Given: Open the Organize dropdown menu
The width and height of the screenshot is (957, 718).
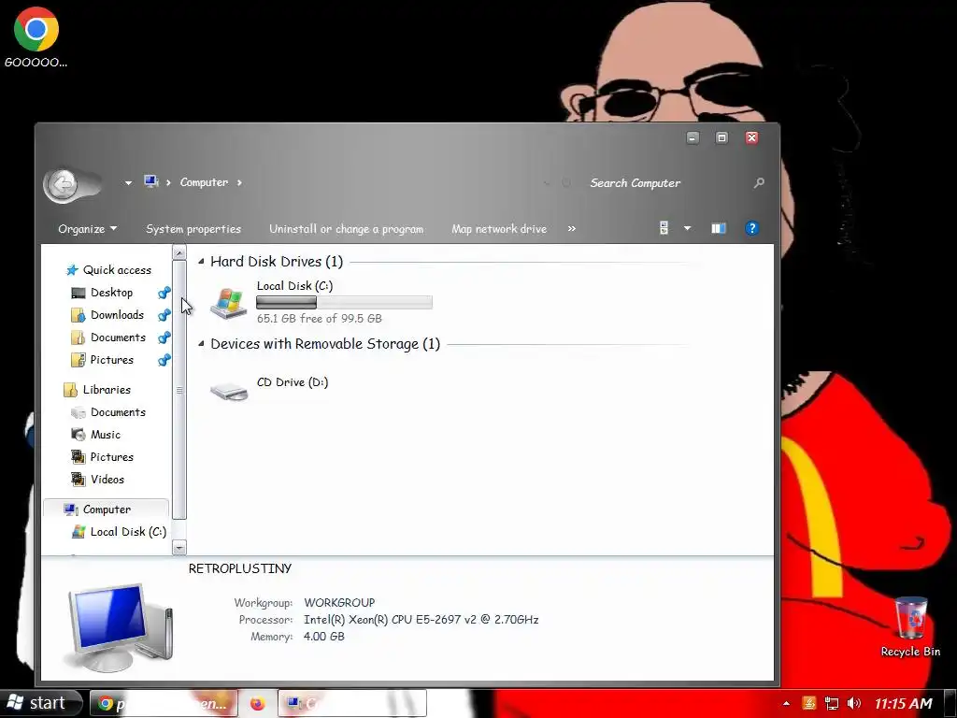Looking at the screenshot, I should 87,229.
